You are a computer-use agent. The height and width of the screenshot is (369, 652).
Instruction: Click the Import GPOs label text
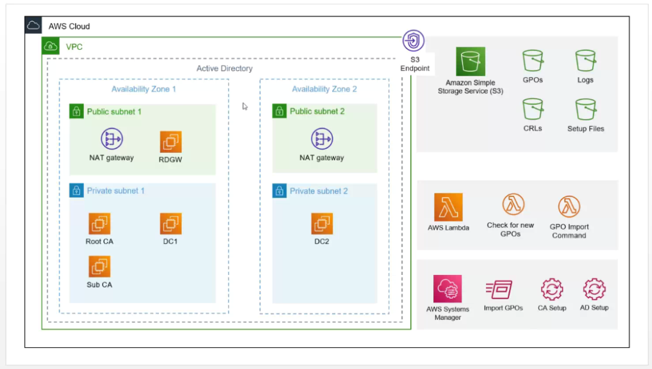(x=503, y=308)
